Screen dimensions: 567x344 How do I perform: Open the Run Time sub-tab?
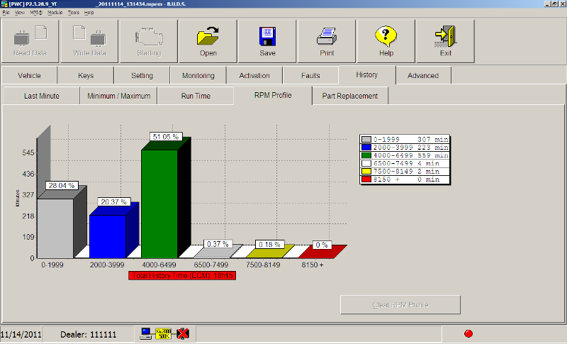[x=196, y=96]
